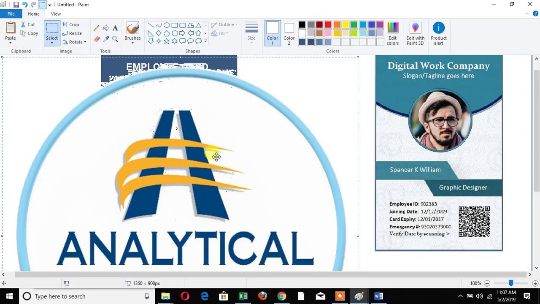Adjust the zoom slider handle
540x304 pixels.
511,283
